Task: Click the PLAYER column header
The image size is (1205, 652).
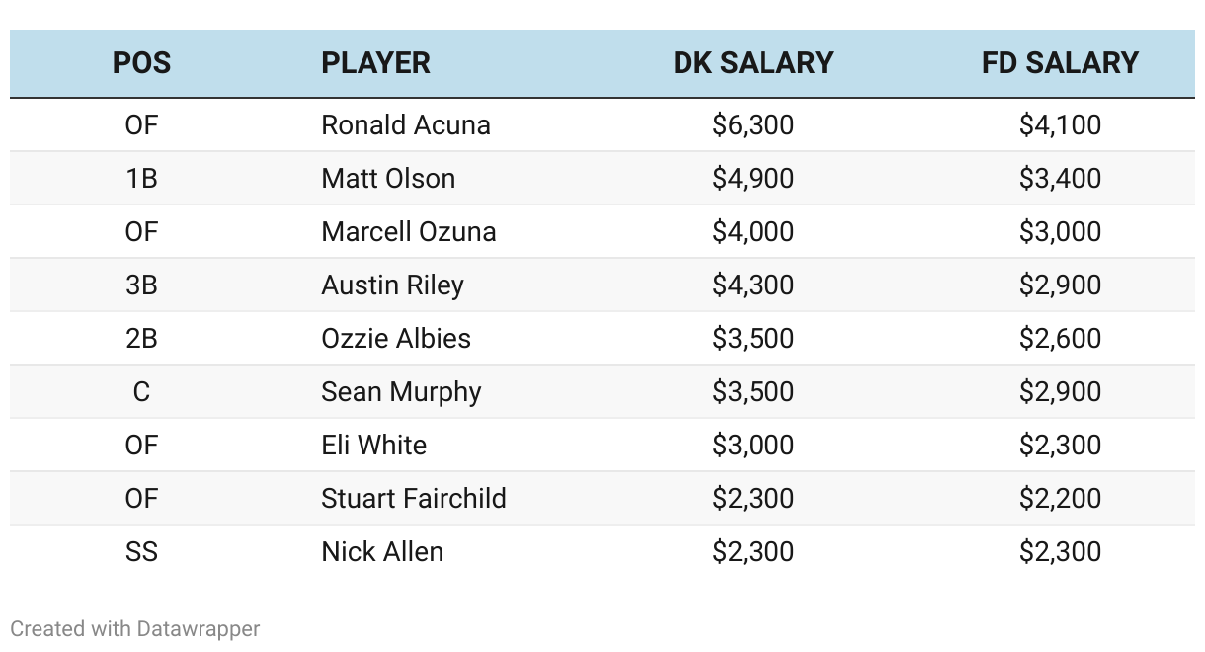Action: 375,63
